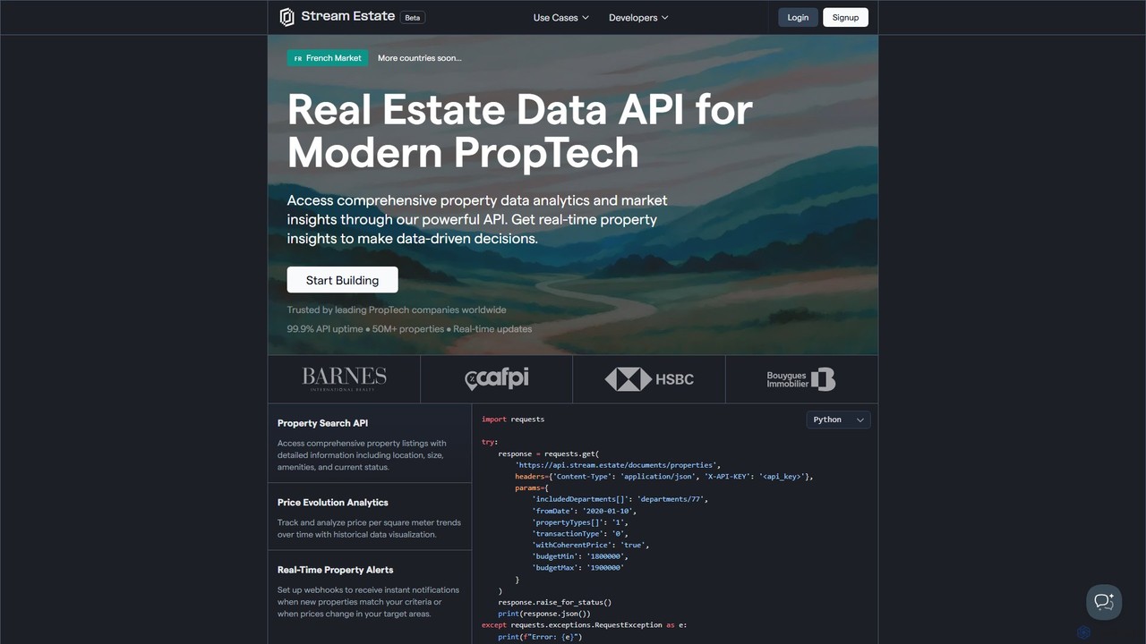Open the chat support widget icon
This screenshot has width=1146, height=644.
tap(1104, 602)
